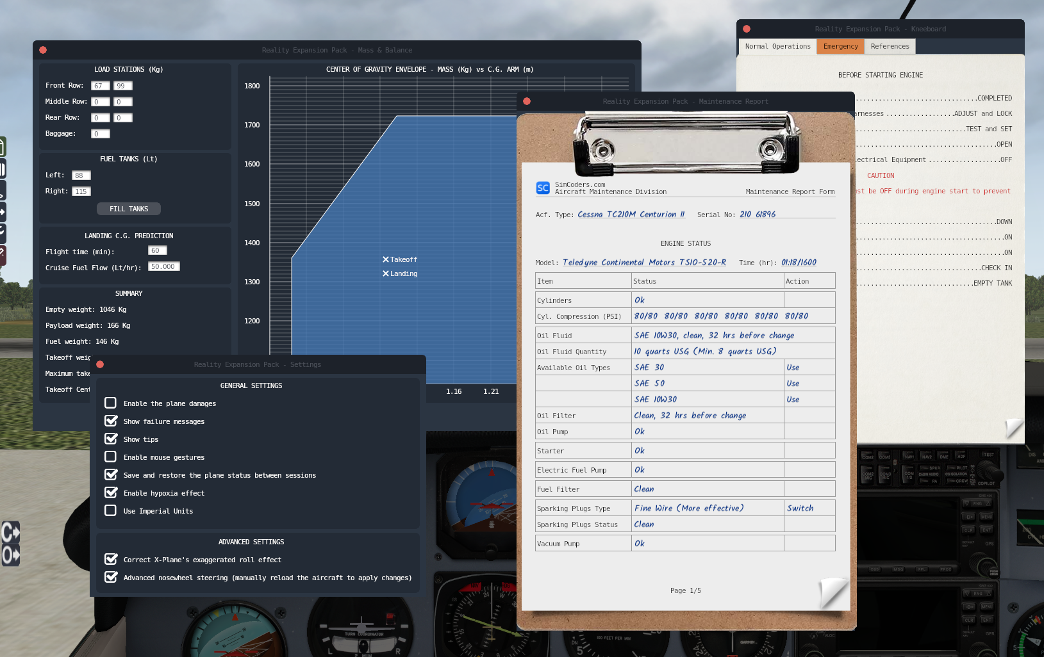Viewport: 1044px width, 657px height.
Task: Click the OBS key on GNS 430
Action: (875, 569)
